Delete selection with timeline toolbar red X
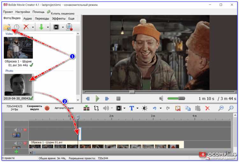239x162 pixels. click(x=207, y=108)
